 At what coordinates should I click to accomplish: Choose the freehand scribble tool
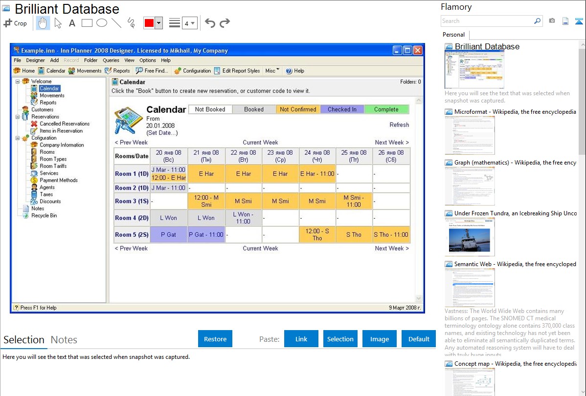tap(131, 23)
